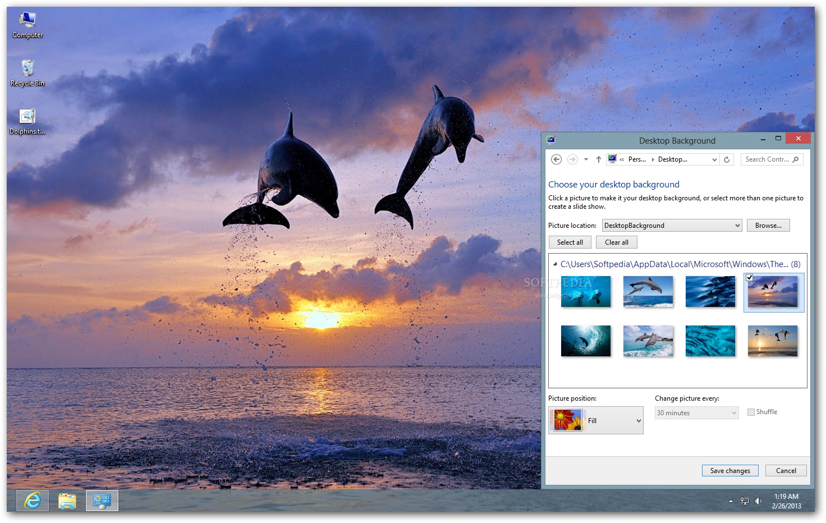
Task: Click the Cancel button
Action: pos(786,471)
